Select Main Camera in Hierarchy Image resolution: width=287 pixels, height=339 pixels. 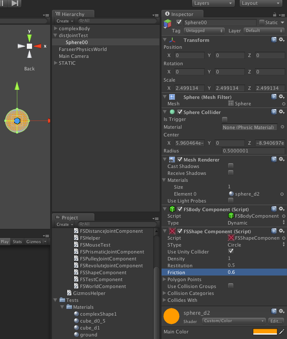[74, 56]
